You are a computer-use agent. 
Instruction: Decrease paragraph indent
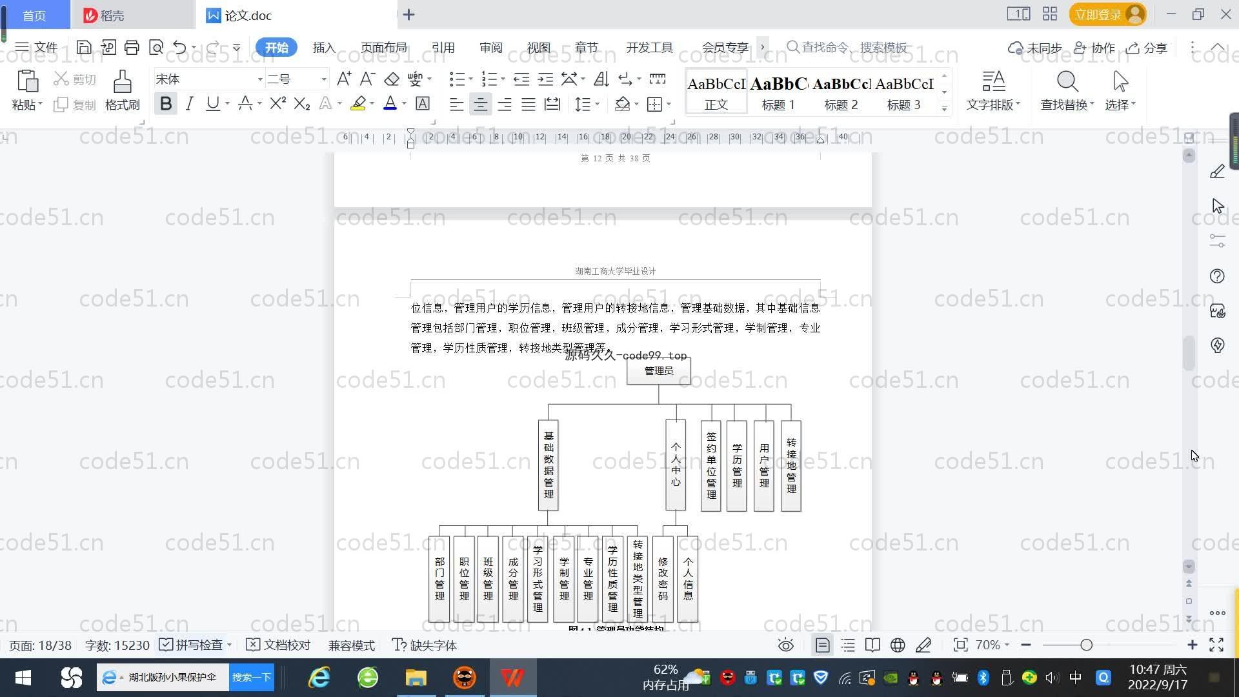pos(521,79)
